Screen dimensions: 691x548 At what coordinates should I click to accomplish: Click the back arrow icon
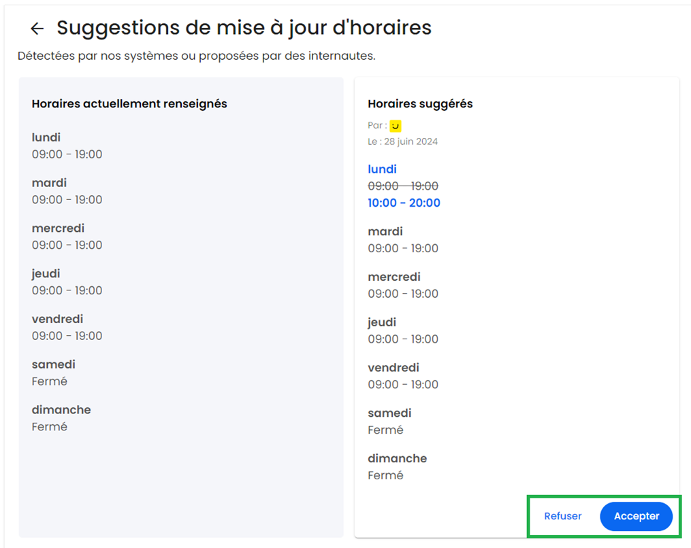click(37, 29)
